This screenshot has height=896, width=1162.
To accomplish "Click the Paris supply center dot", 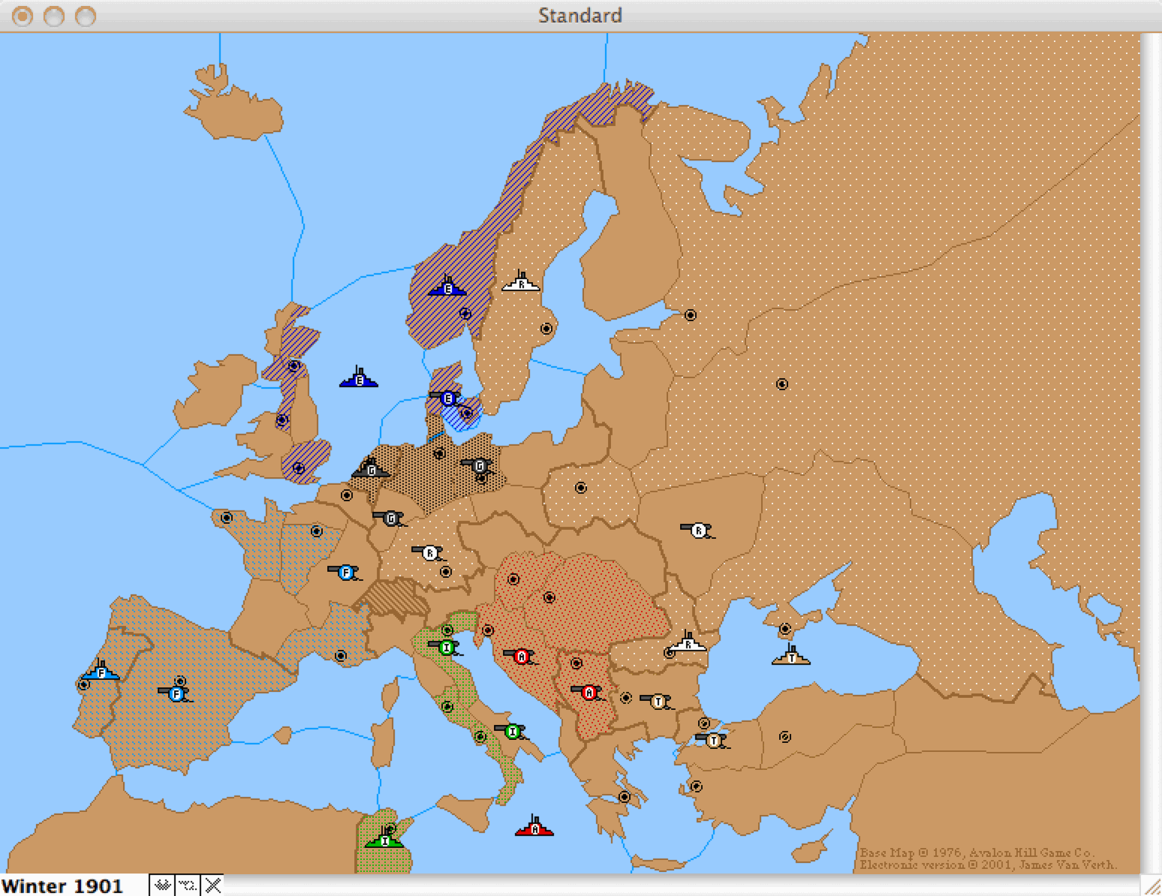I will tap(316, 531).
